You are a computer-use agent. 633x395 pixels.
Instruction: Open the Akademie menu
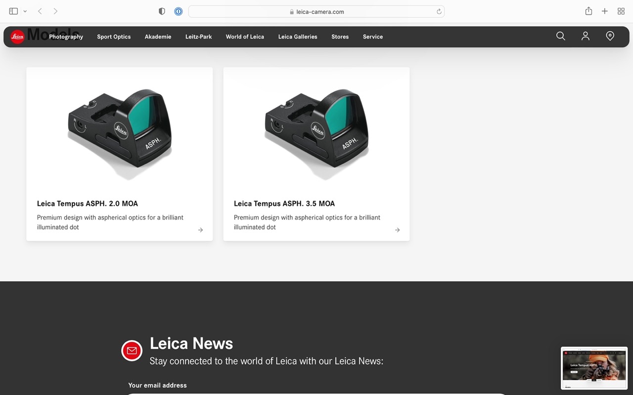pos(158,37)
